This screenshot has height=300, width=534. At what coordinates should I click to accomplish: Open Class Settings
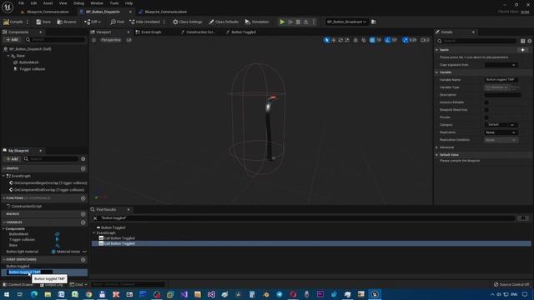click(x=187, y=22)
